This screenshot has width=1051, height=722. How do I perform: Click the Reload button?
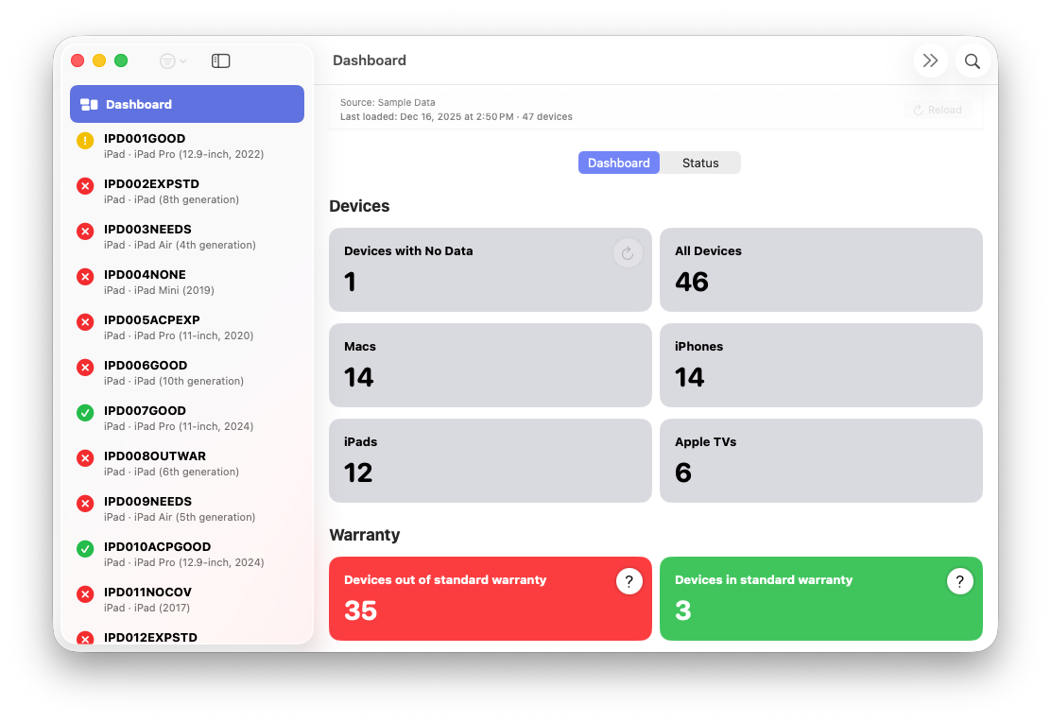click(x=937, y=109)
